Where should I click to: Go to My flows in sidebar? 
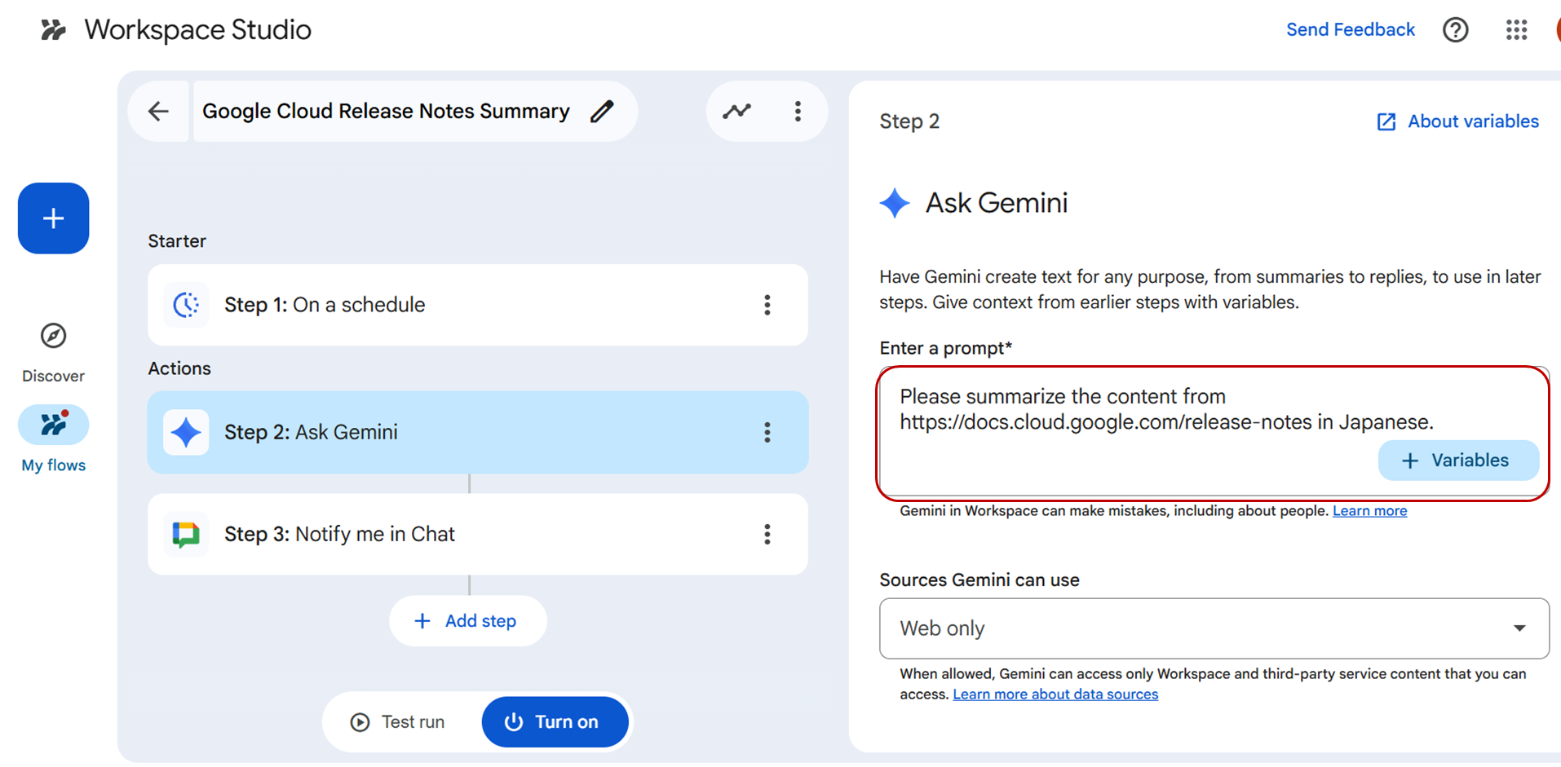tap(54, 425)
